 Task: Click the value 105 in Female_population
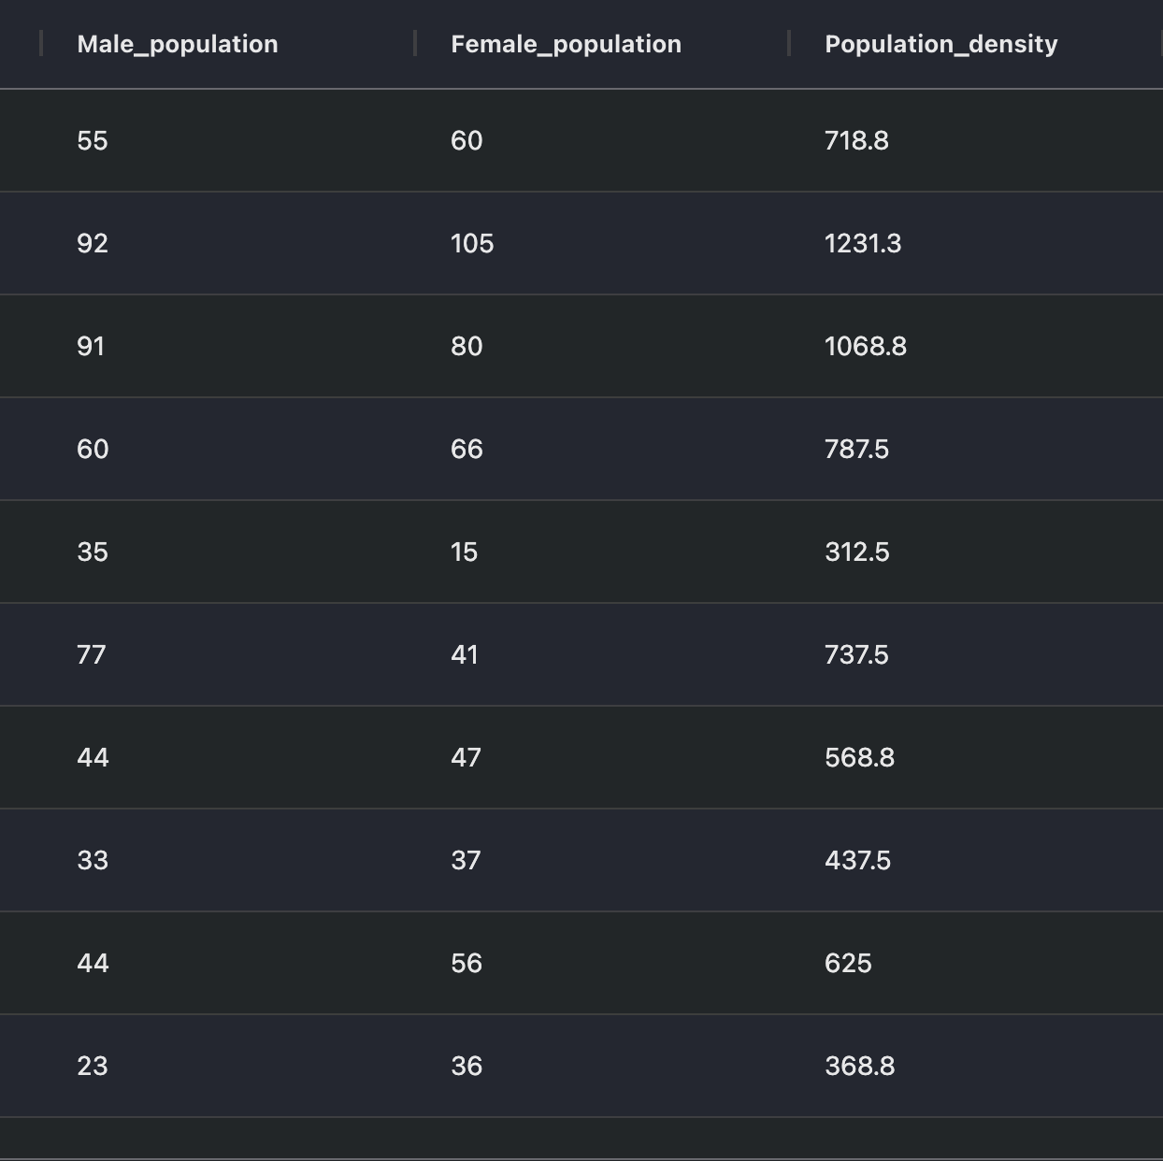click(x=471, y=244)
